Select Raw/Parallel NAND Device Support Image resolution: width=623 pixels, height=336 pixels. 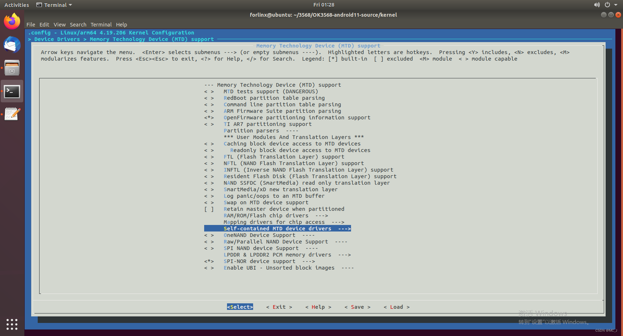276,242
